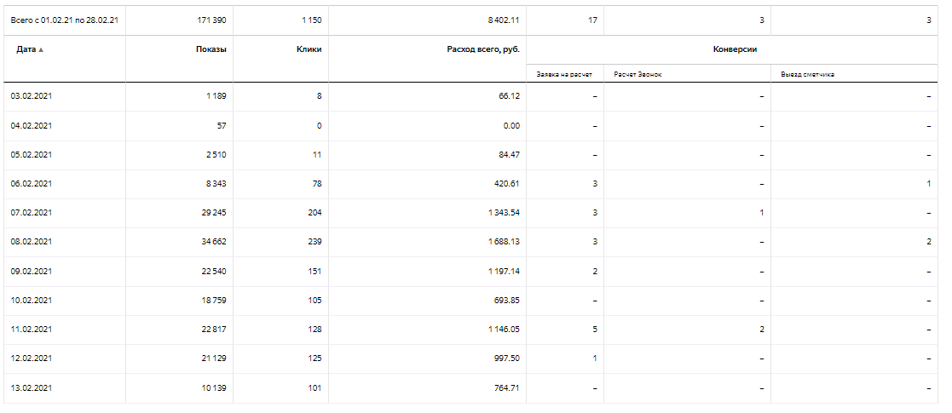Click spend value 66.12
Viewport: 952px width, 413px height.
[x=510, y=96]
